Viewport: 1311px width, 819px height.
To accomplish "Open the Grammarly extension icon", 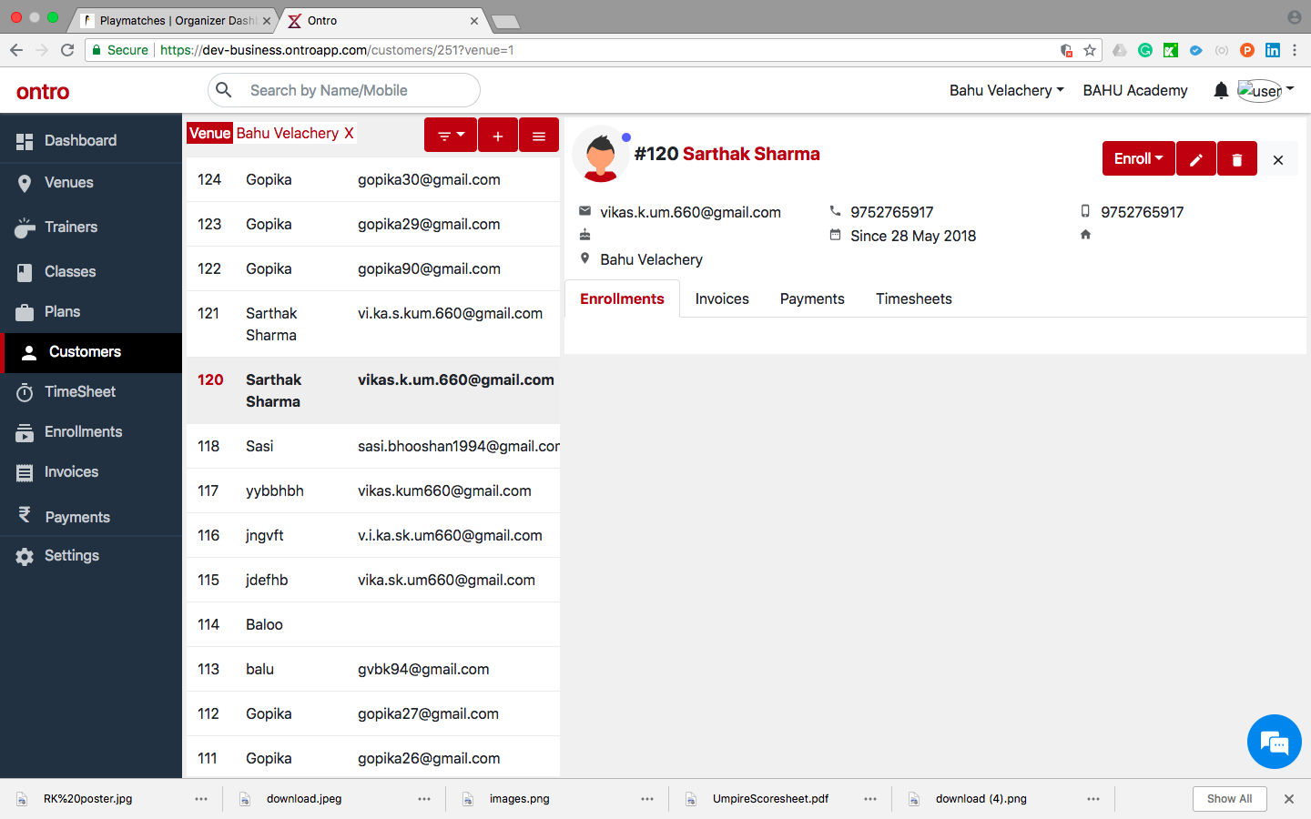I will pyautogui.click(x=1145, y=50).
